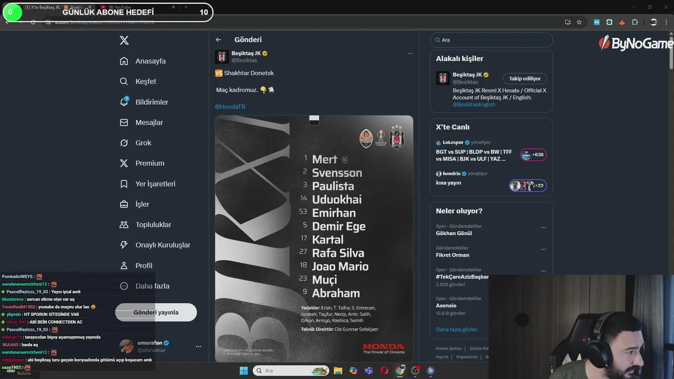Click install app icon in address bar

click(x=568, y=22)
